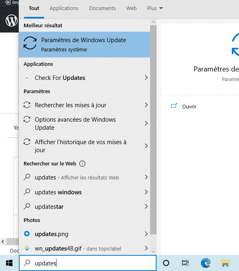The image size is (239, 271).
Task: Expand updatestar chevron
Action: (x=146, y=206)
